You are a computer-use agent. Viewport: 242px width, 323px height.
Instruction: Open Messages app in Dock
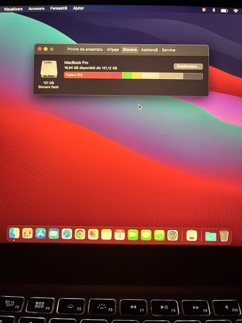(146, 235)
